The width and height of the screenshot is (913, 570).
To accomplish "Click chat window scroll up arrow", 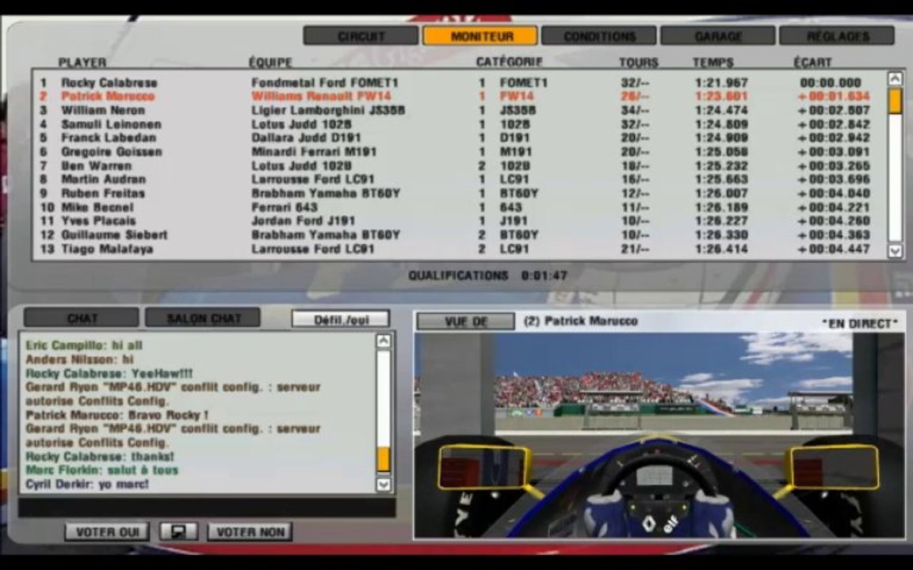I will tap(383, 341).
